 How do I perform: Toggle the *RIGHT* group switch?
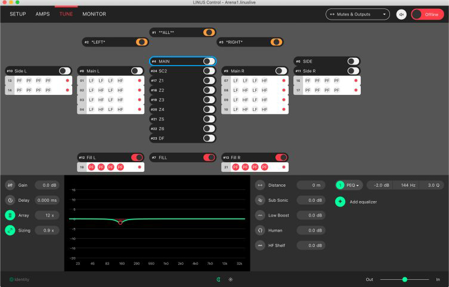coord(276,42)
